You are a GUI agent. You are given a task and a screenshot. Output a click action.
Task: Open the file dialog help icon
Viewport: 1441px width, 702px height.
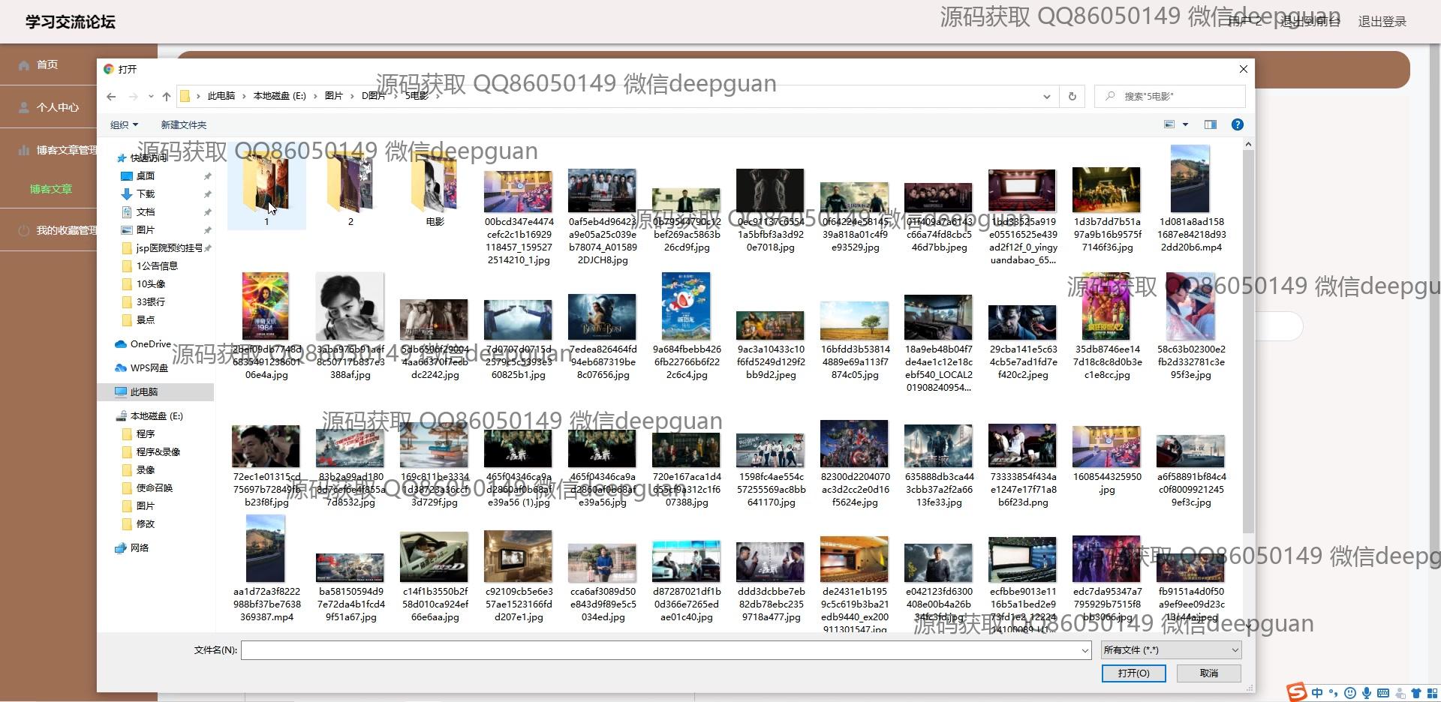1237,125
